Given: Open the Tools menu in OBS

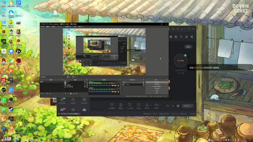Looking at the screenshot, I should point(75,27).
